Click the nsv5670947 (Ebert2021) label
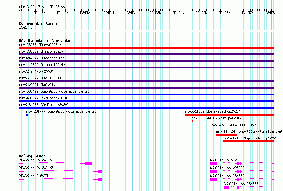 coord(40,78)
